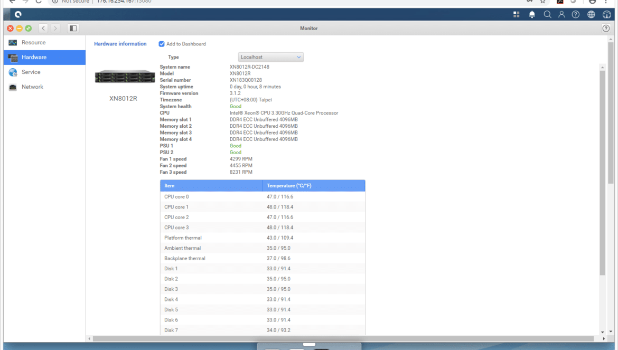Click Fan 2 speed 4455 RPM
Image resolution: width=618 pixels, height=350 pixels.
pos(241,166)
